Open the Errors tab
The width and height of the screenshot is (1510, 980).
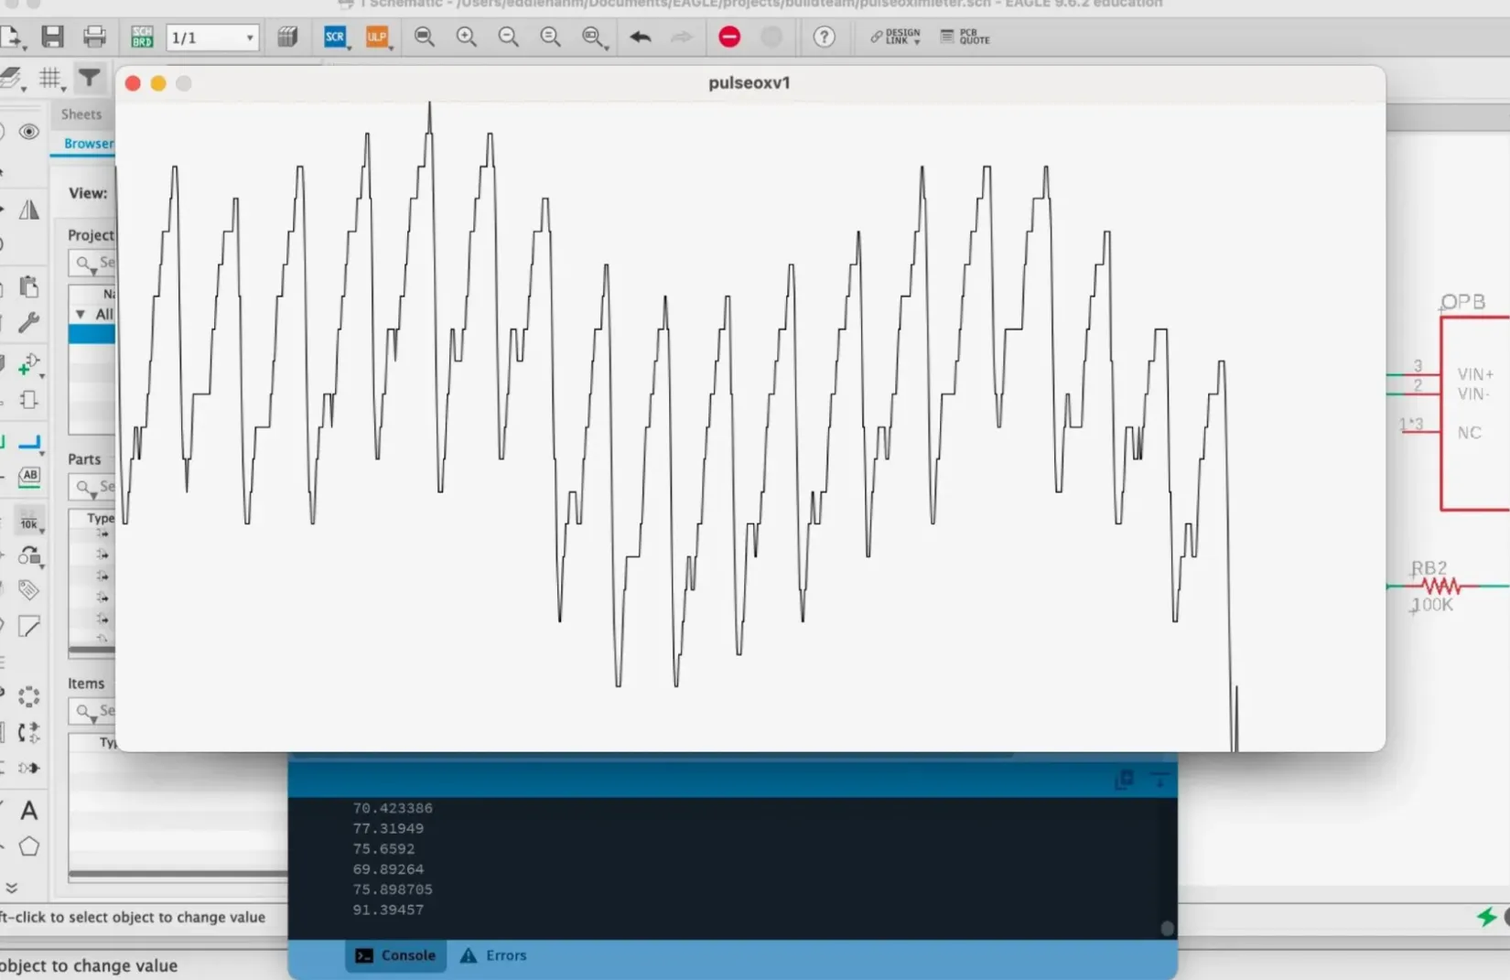click(493, 955)
